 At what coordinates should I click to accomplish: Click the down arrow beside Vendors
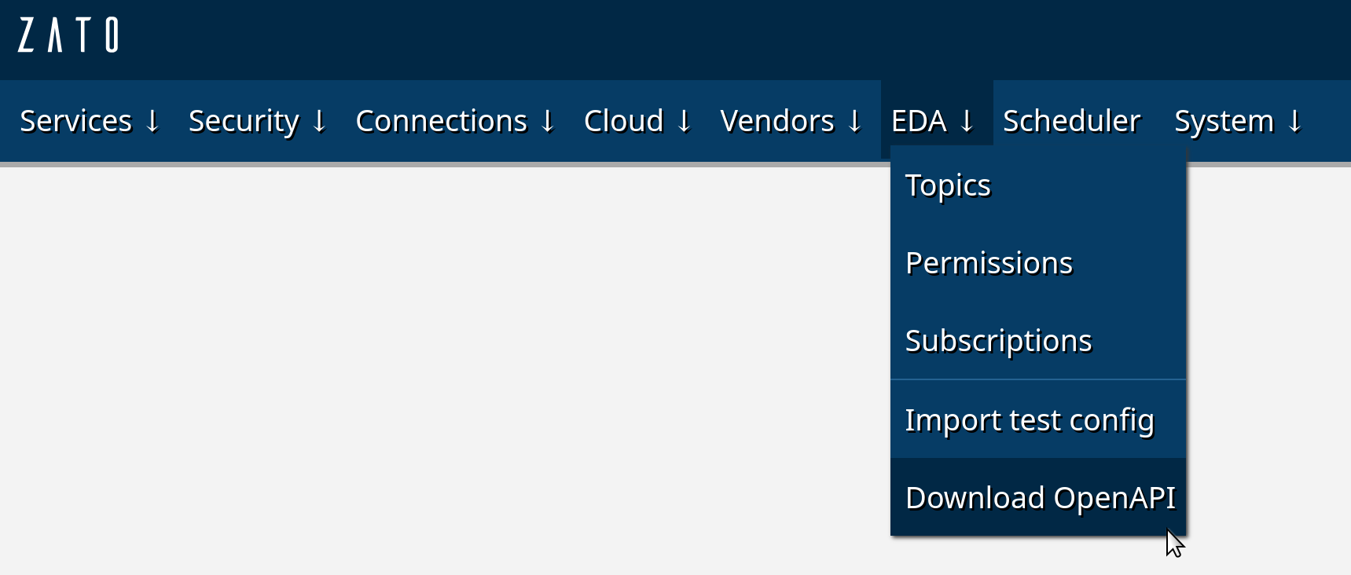tap(855, 121)
